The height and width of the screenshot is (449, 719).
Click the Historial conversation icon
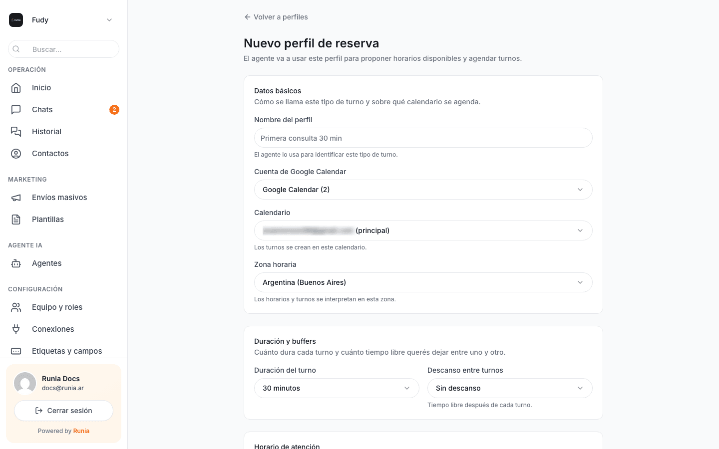pos(16,132)
